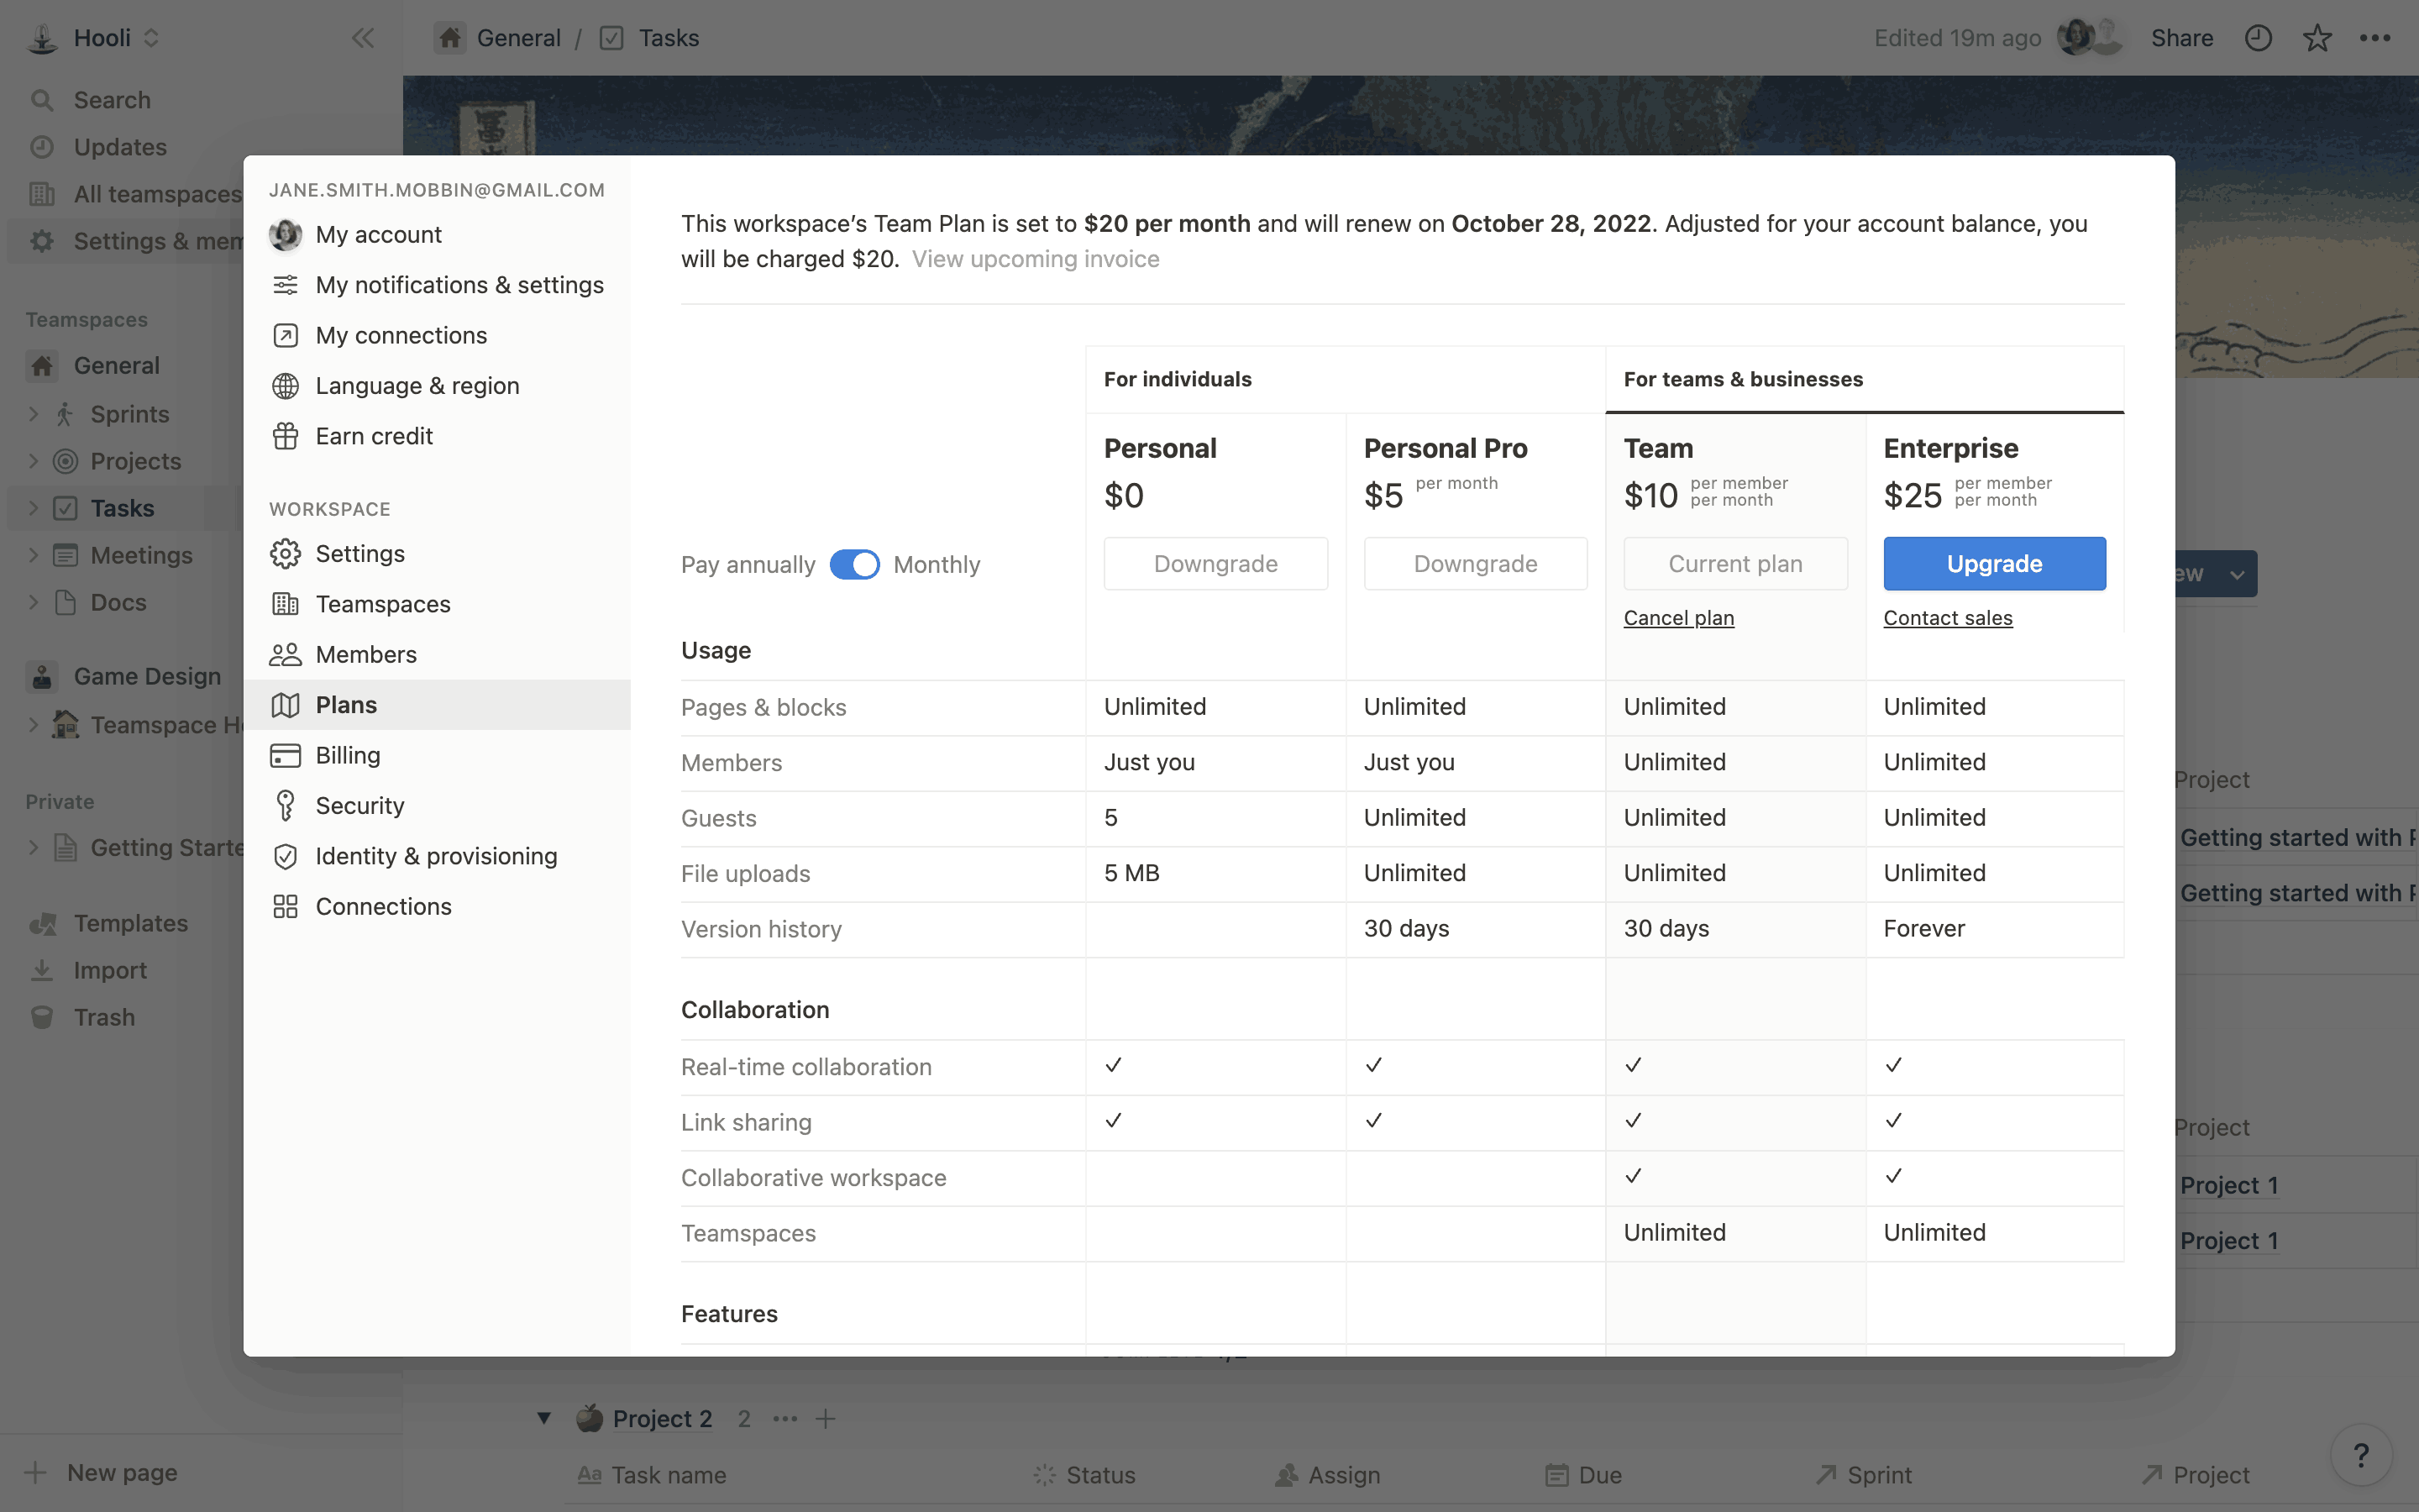Expand the Sprints tree item
The image size is (2419, 1512).
click(33, 414)
